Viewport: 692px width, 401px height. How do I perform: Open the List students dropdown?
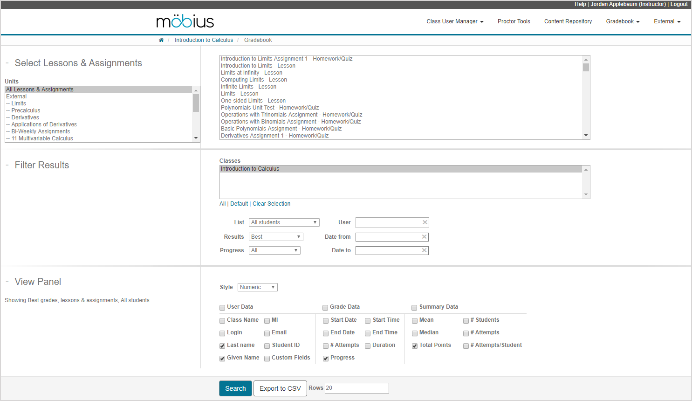point(284,222)
